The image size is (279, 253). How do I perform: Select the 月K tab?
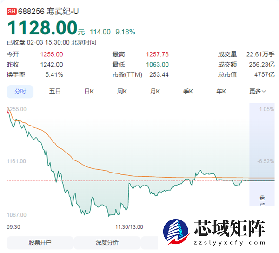[x=155, y=92]
